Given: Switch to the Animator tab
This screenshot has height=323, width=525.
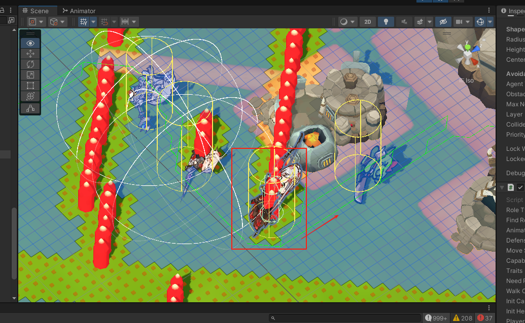Looking at the screenshot, I should click(79, 11).
